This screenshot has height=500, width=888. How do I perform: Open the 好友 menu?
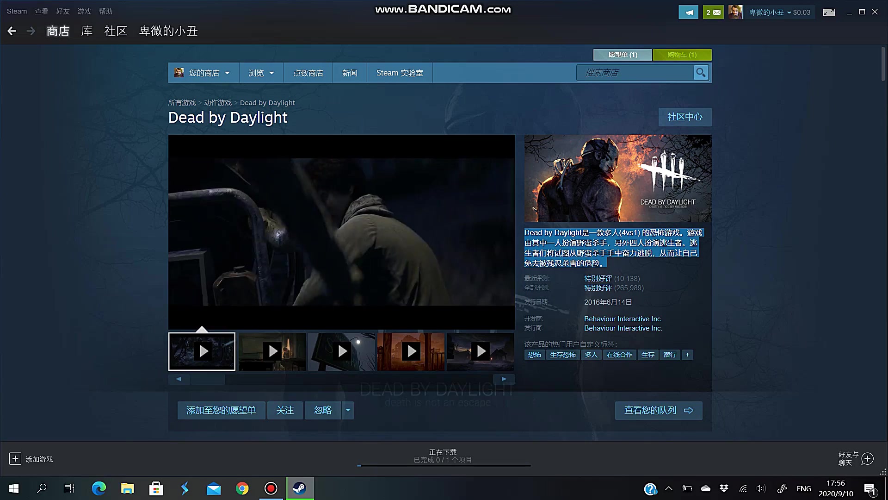tap(63, 11)
